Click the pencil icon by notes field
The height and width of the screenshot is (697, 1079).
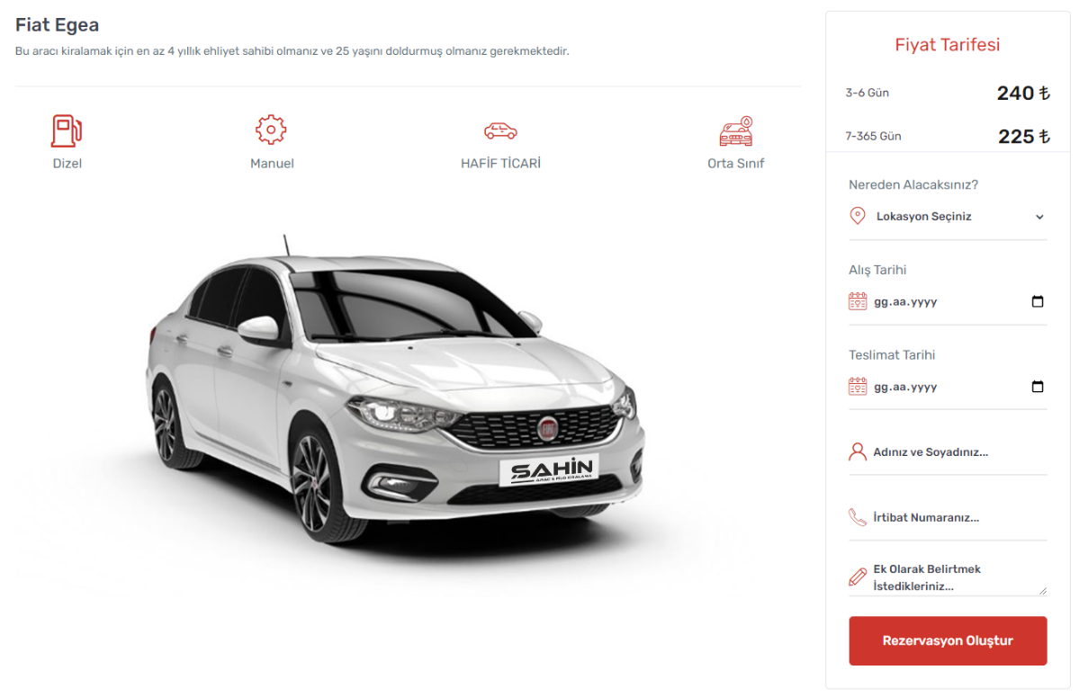point(858,576)
